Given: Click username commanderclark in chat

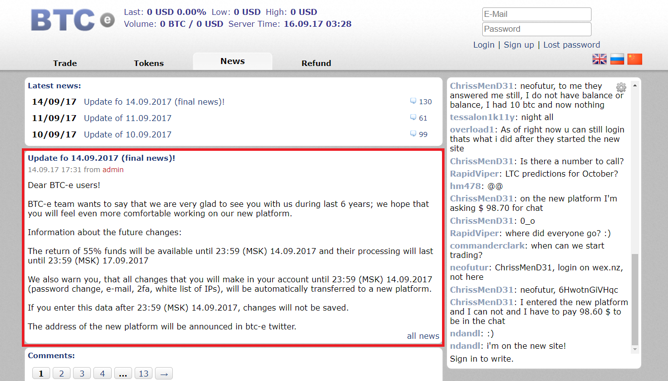Looking at the screenshot, I should [x=488, y=246].
